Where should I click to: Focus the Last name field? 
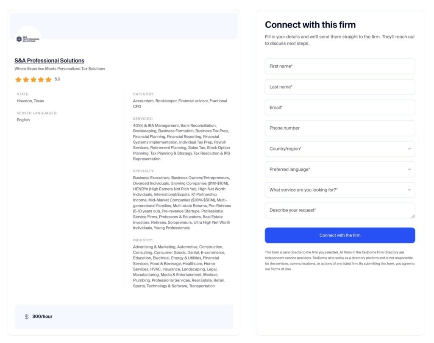pos(339,87)
